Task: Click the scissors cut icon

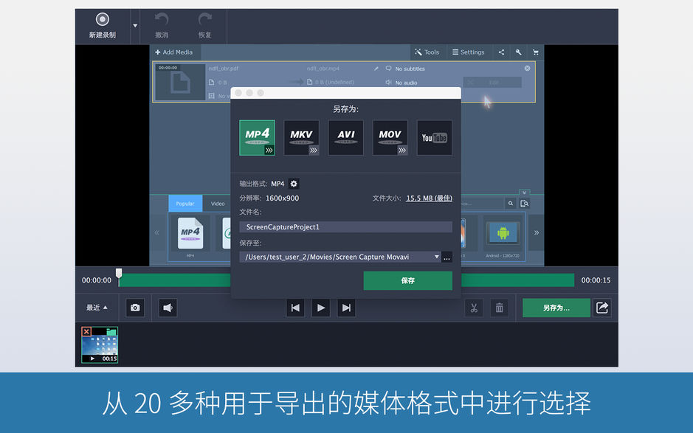Action: click(x=474, y=308)
